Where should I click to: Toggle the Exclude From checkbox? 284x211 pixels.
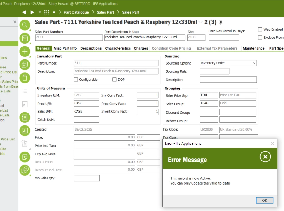tap(260, 38)
